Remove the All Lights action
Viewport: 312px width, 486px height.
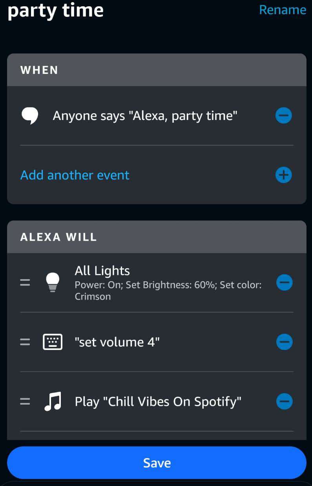tap(284, 282)
